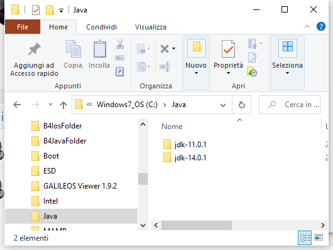Open the Nuovo dropdown arrow
333x250 pixels.
(x=196, y=73)
